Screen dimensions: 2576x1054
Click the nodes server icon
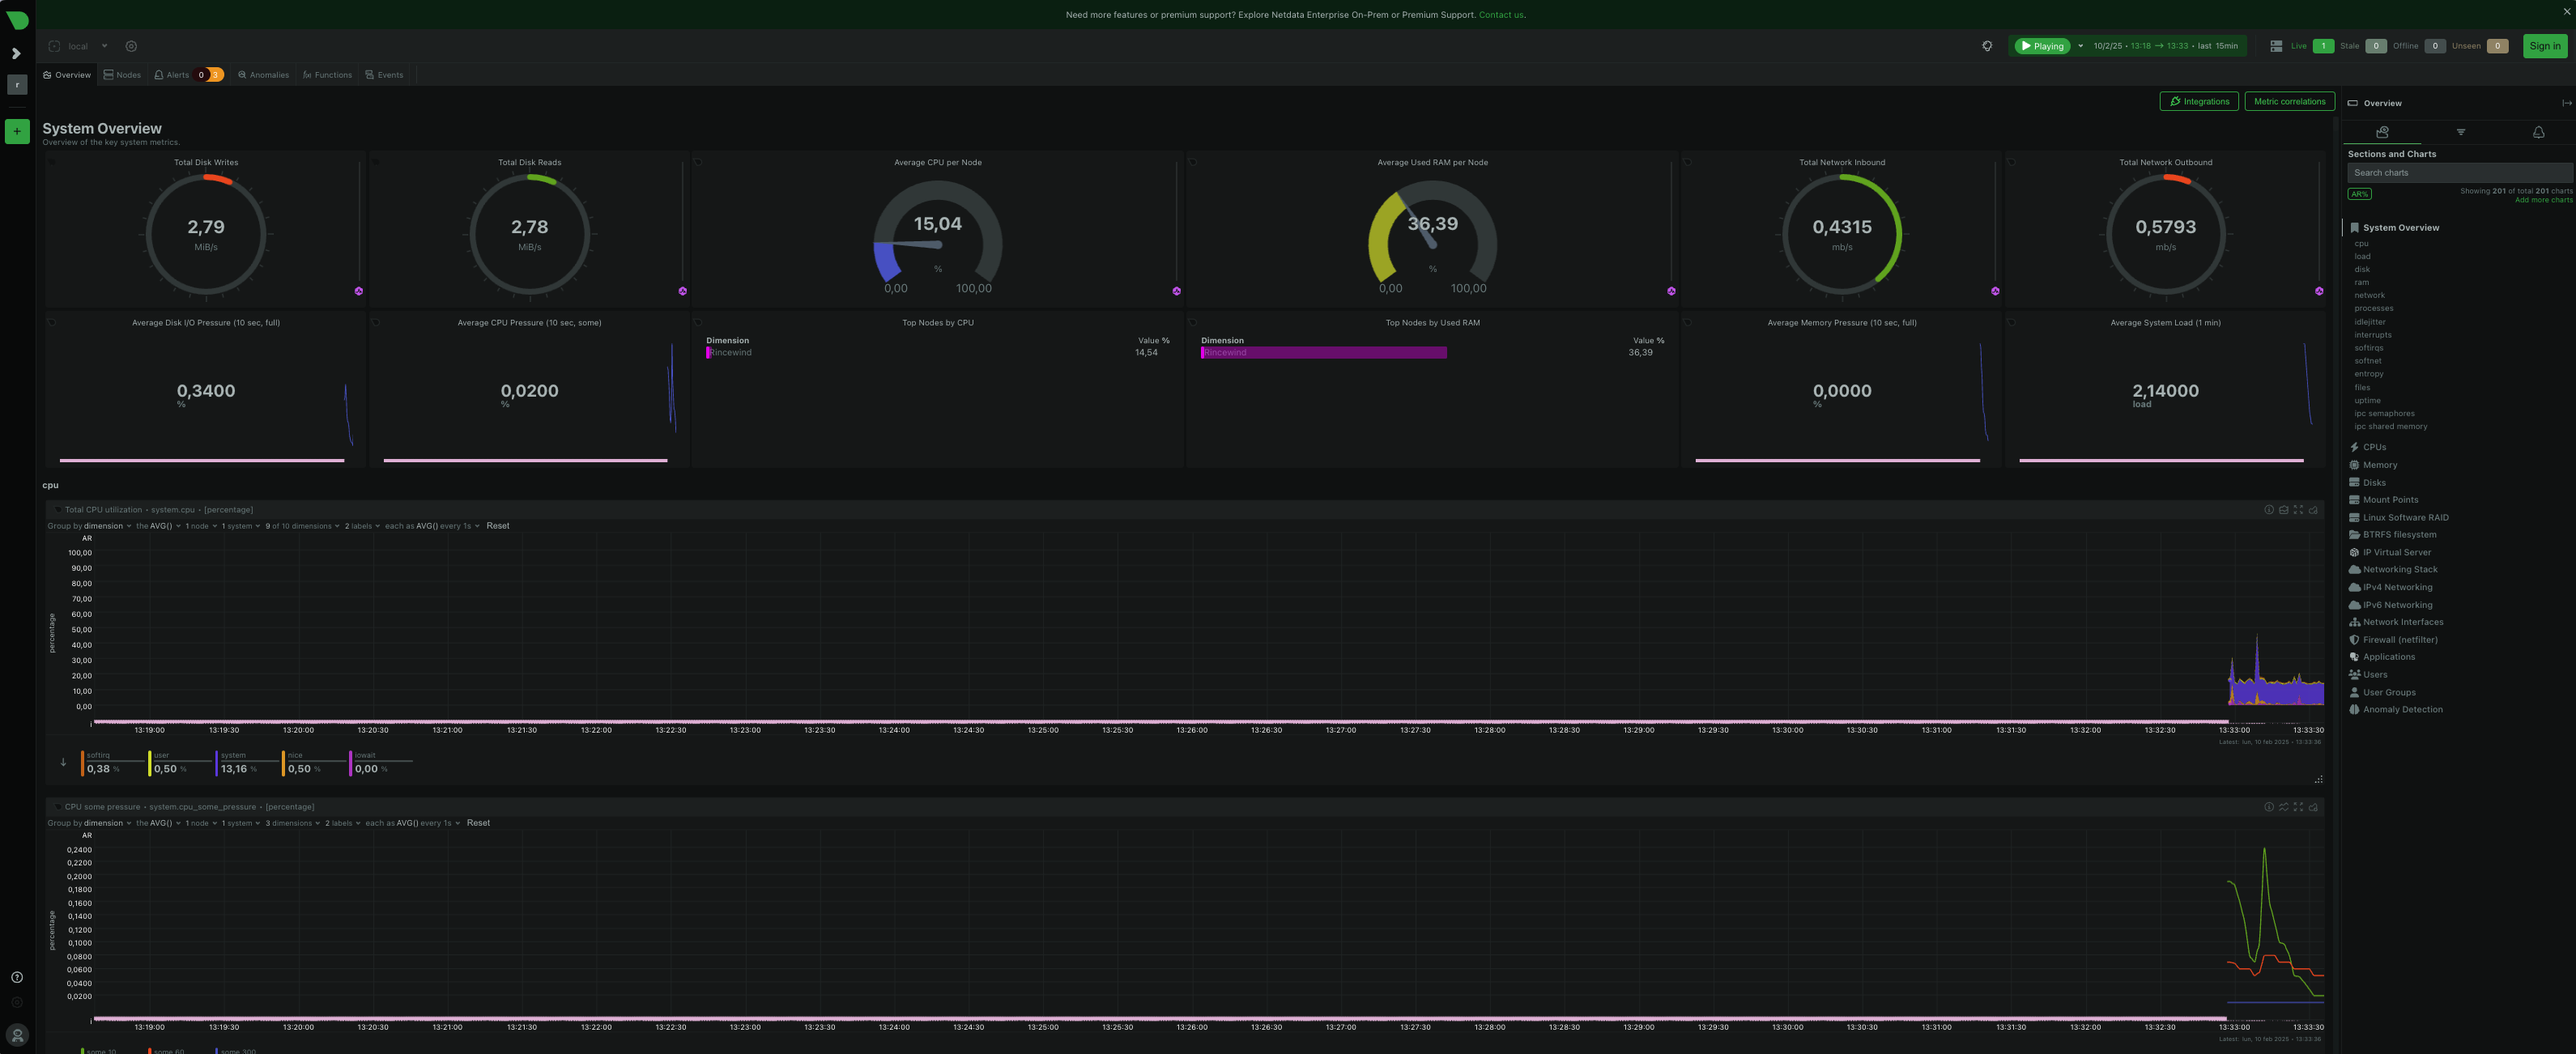[2276, 46]
